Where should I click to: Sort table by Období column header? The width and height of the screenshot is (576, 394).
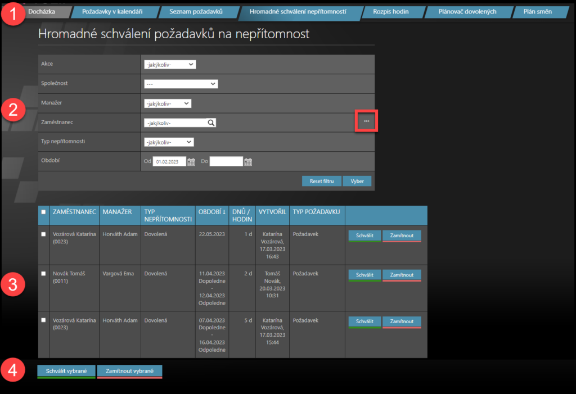coord(211,212)
